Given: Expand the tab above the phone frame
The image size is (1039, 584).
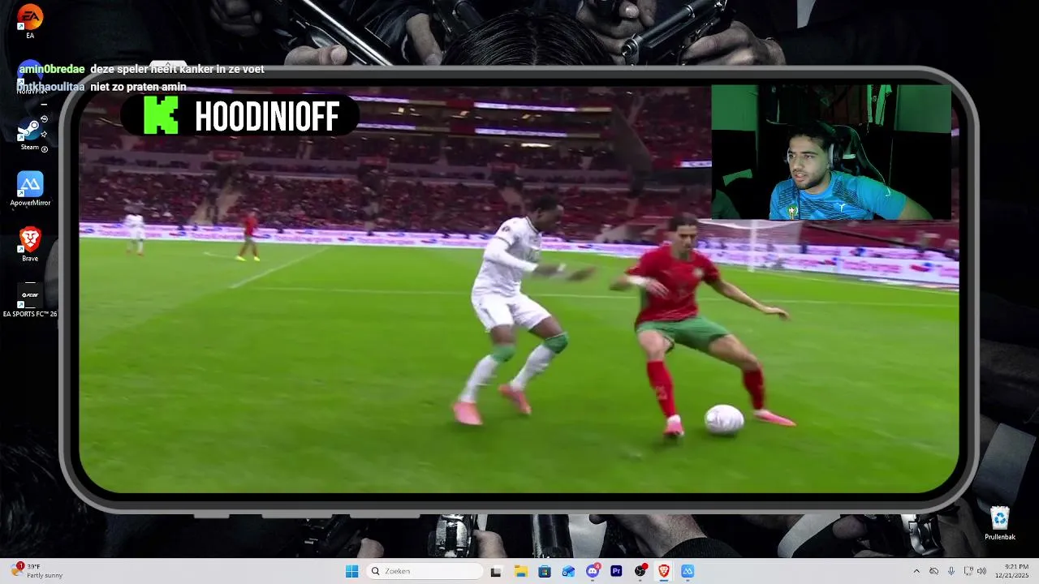Looking at the screenshot, I should click(168, 65).
